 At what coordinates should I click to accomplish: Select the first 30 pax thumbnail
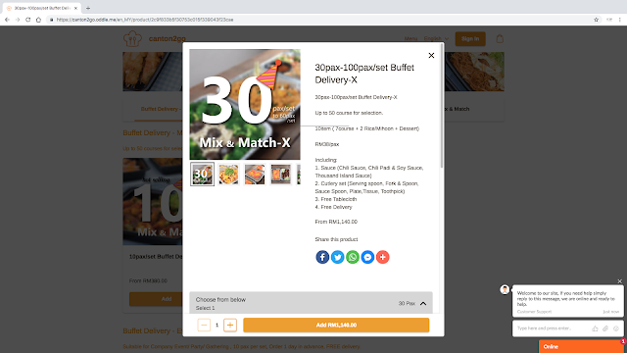(x=203, y=175)
